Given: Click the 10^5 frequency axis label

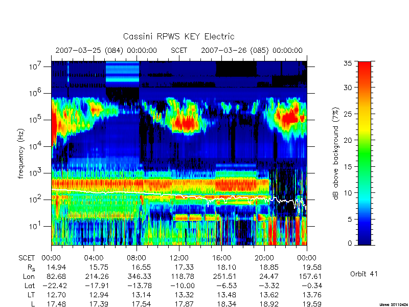Looking at the screenshot, I should click(x=35, y=120).
